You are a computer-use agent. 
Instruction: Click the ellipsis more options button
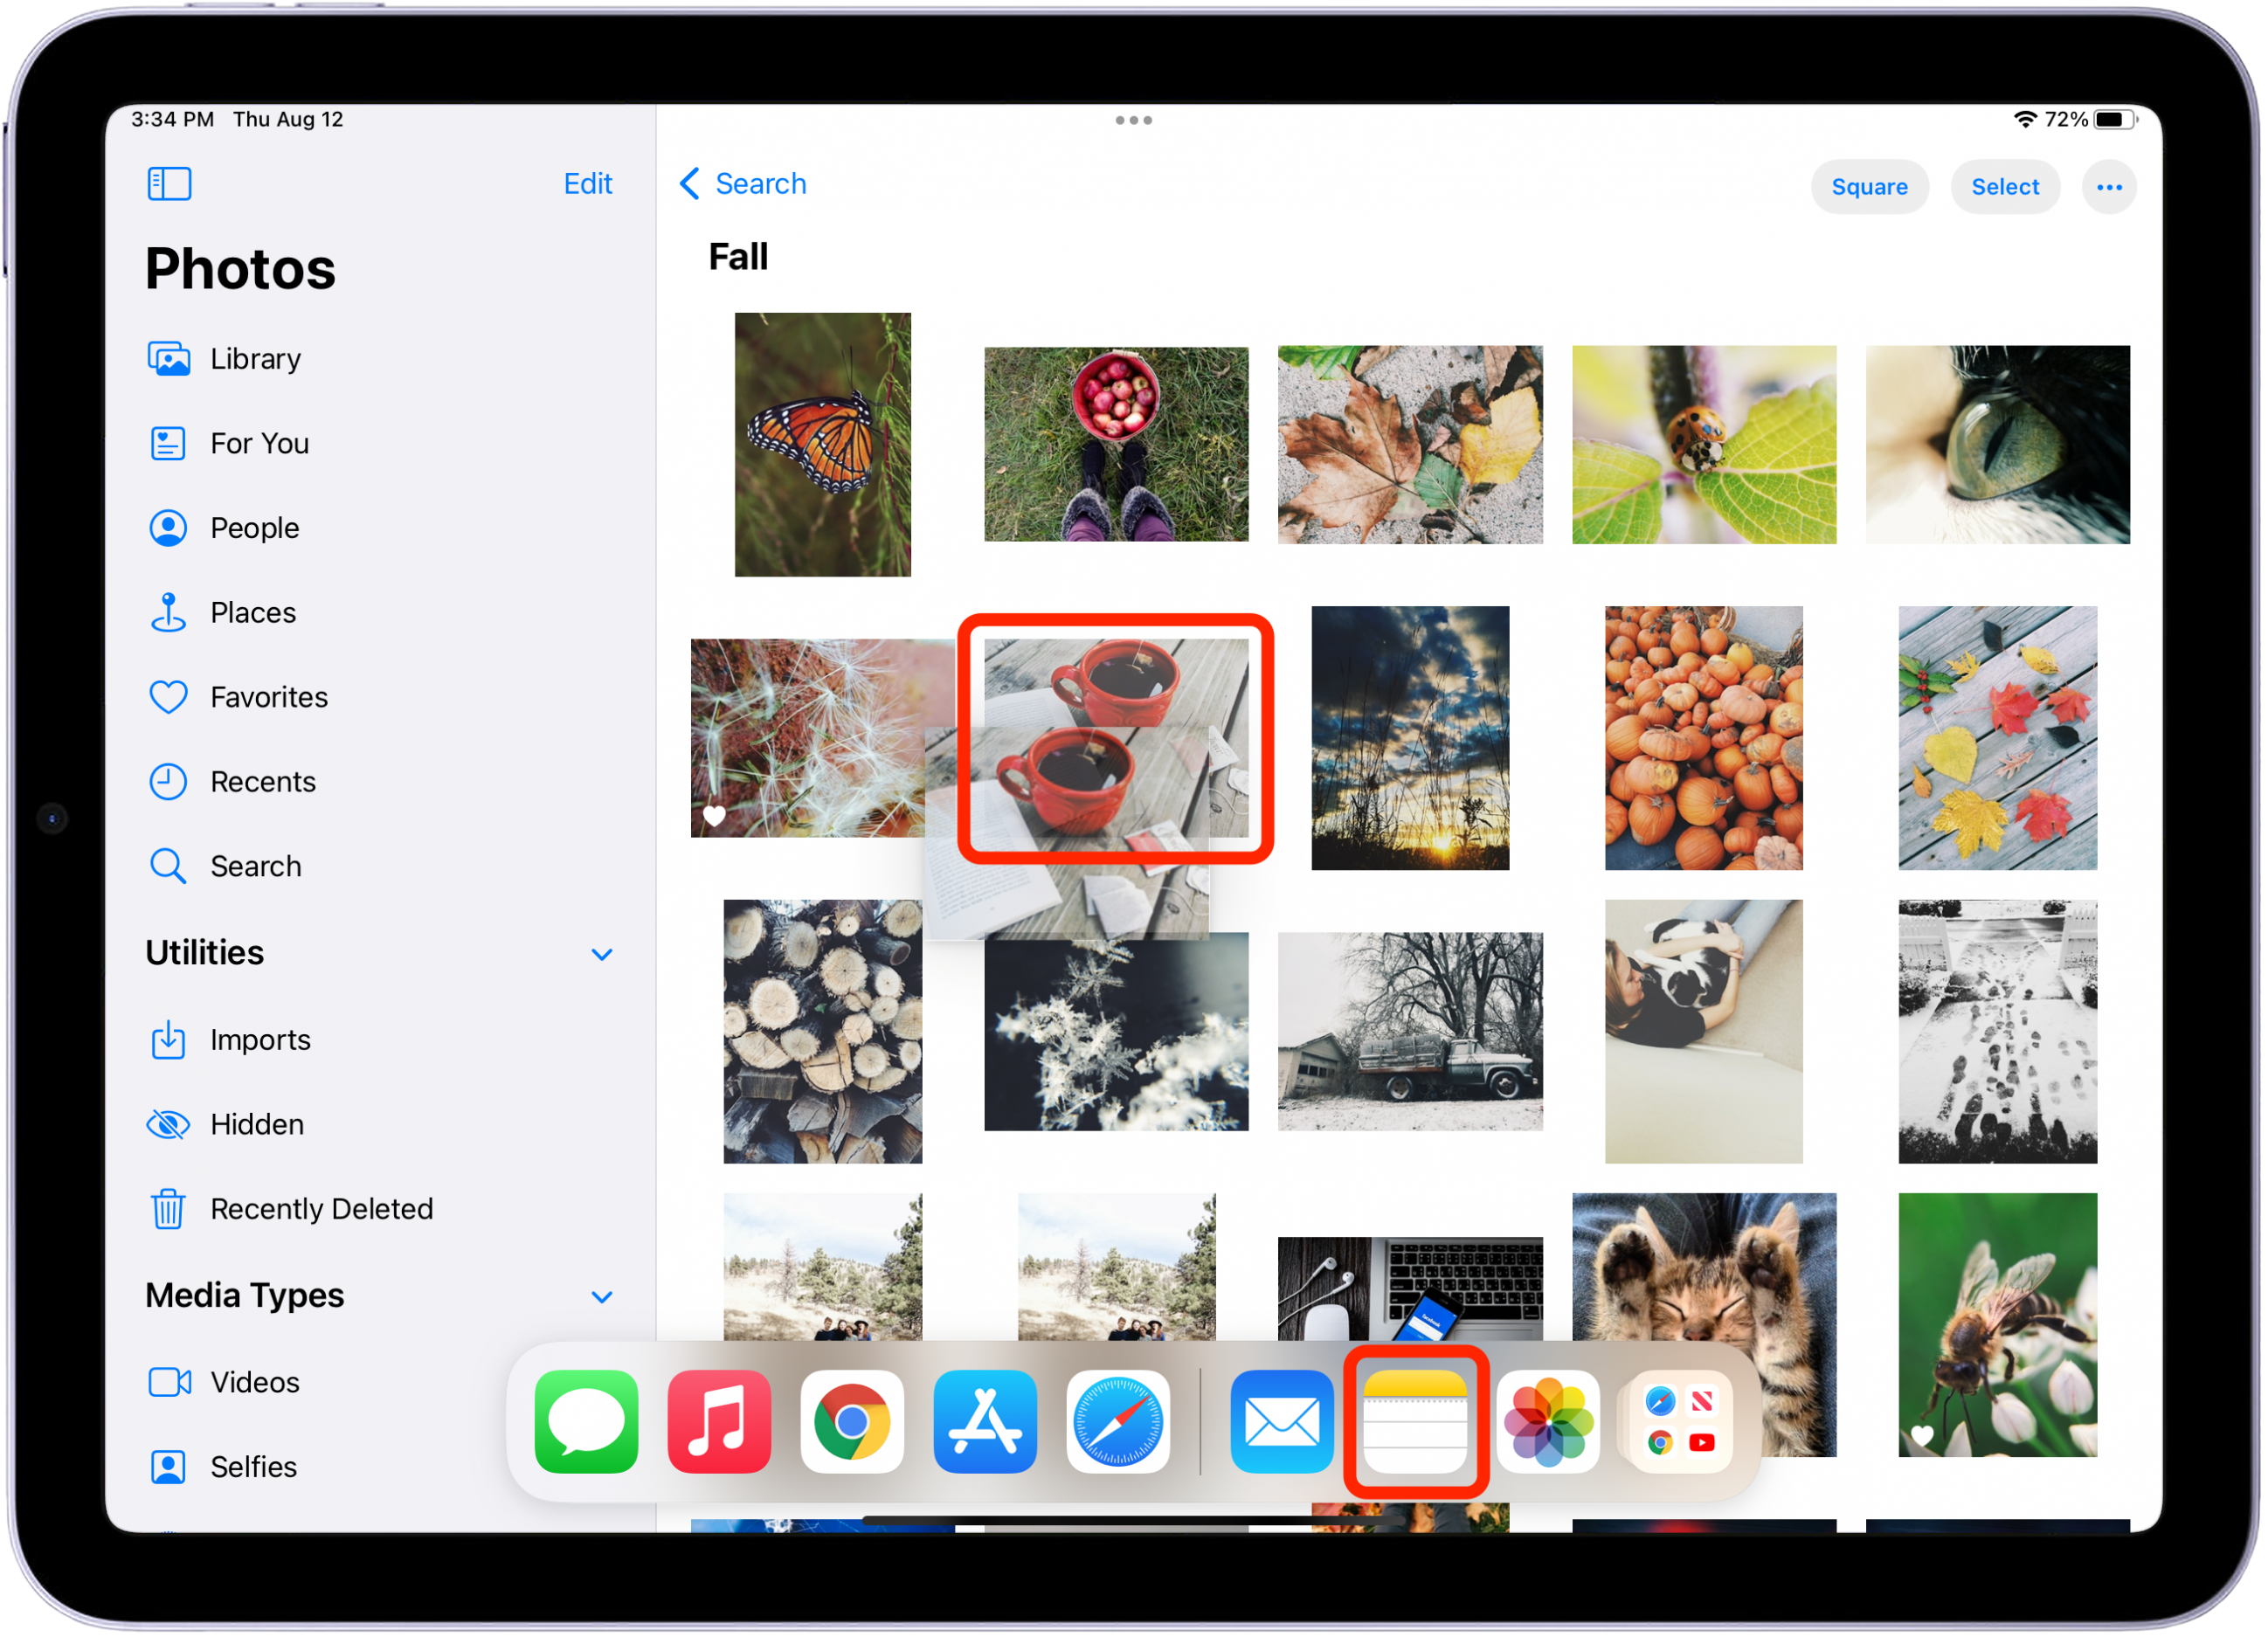(x=2112, y=187)
